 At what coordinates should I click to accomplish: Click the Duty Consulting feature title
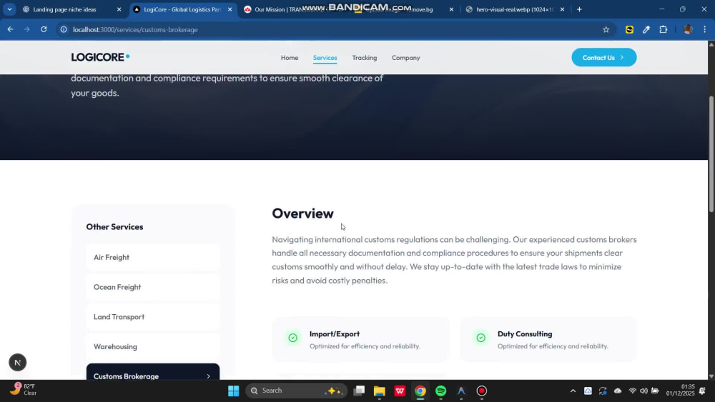pyautogui.click(x=524, y=333)
